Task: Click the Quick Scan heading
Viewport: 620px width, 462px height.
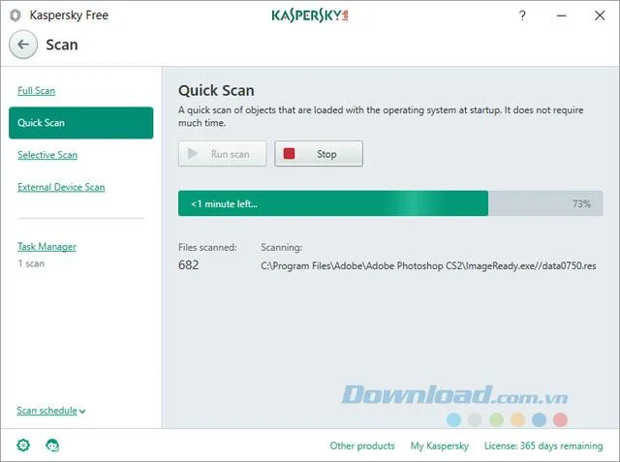Action: pyautogui.click(x=216, y=90)
